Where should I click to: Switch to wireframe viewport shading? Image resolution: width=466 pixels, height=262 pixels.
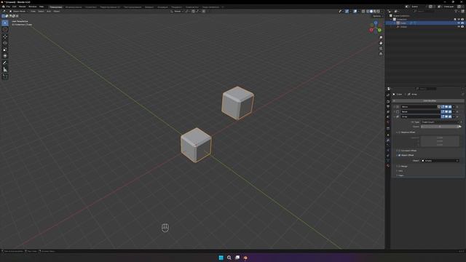368,12
